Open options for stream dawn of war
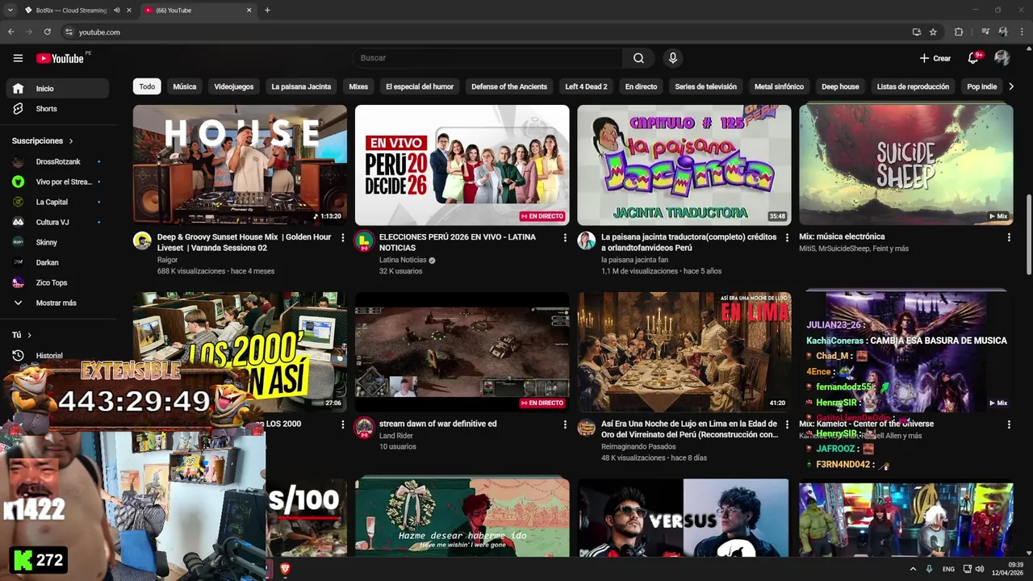The image size is (1033, 581). (x=564, y=424)
